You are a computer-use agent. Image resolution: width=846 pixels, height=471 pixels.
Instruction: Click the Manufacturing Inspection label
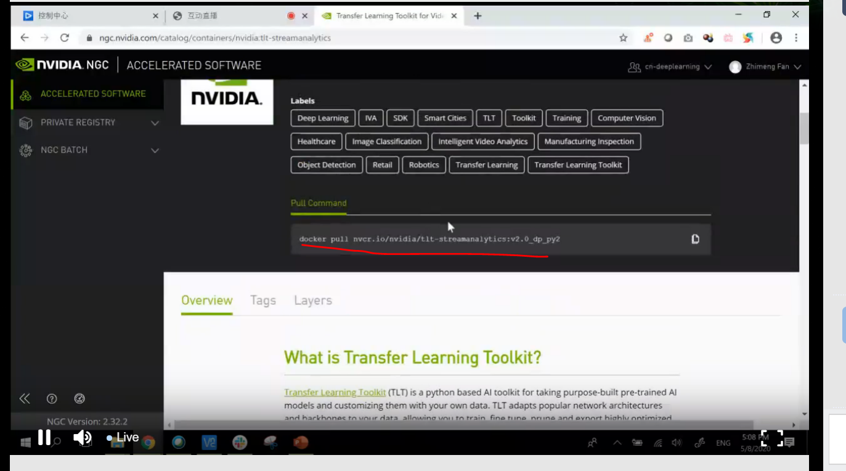[589, 142]
